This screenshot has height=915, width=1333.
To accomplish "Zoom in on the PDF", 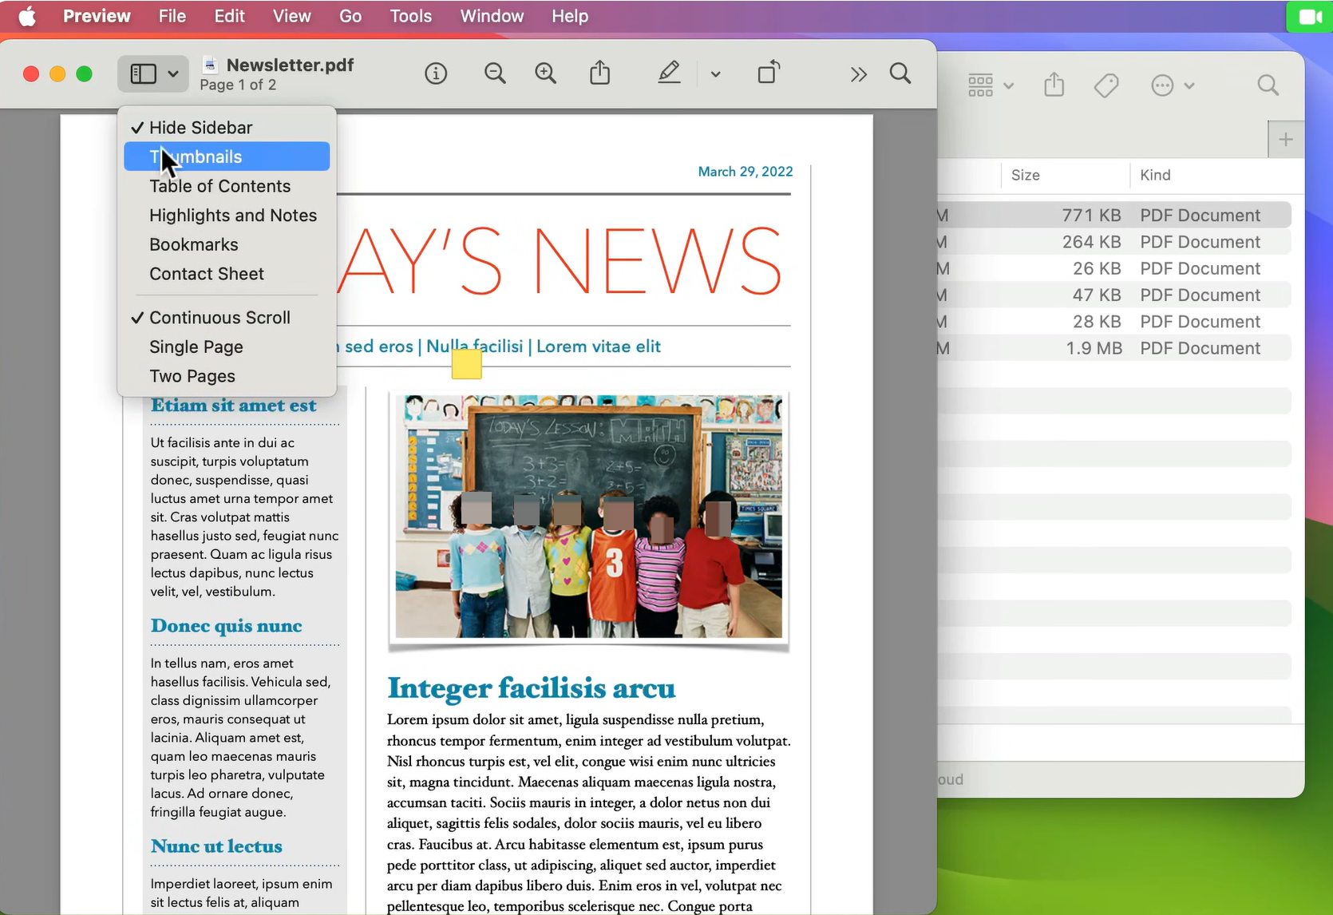I will [546, 74].
